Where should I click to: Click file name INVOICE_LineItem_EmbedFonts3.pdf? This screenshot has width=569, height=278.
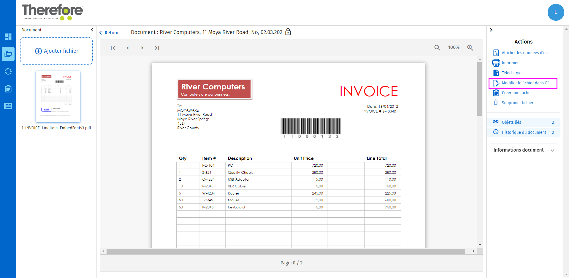coord(56,128)
